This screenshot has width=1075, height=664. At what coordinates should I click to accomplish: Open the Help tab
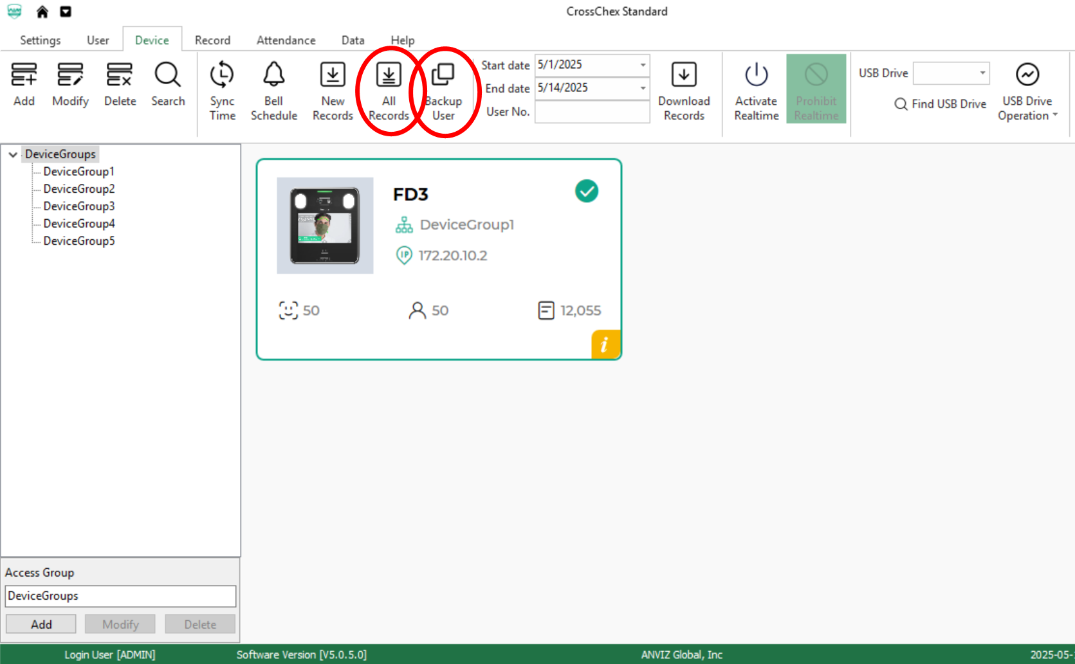[403, 40]
